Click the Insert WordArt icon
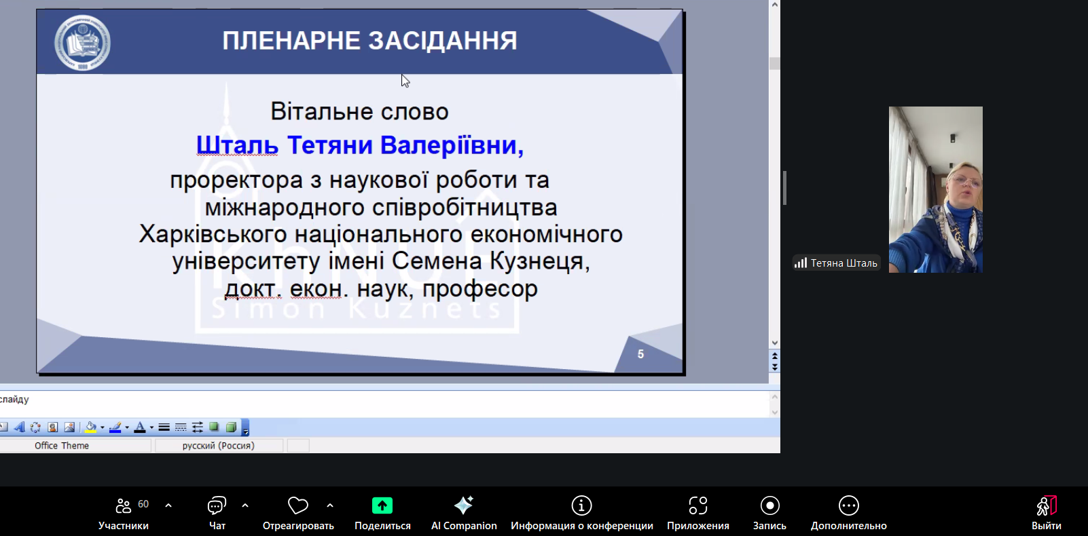The image size is (1088, 536). point(19,427)
